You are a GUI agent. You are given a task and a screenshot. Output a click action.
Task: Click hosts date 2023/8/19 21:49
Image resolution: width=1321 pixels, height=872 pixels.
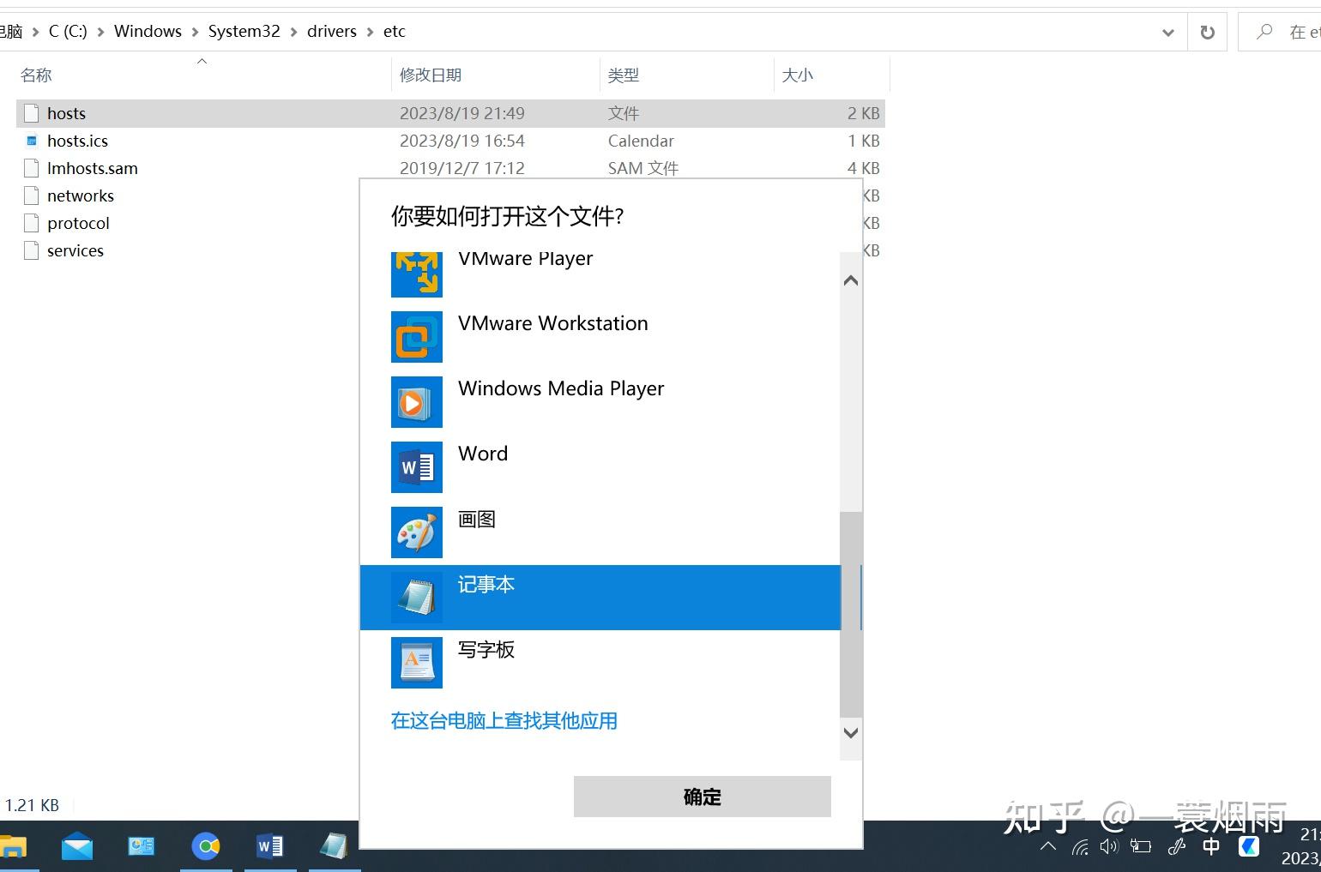pos(462,113)
